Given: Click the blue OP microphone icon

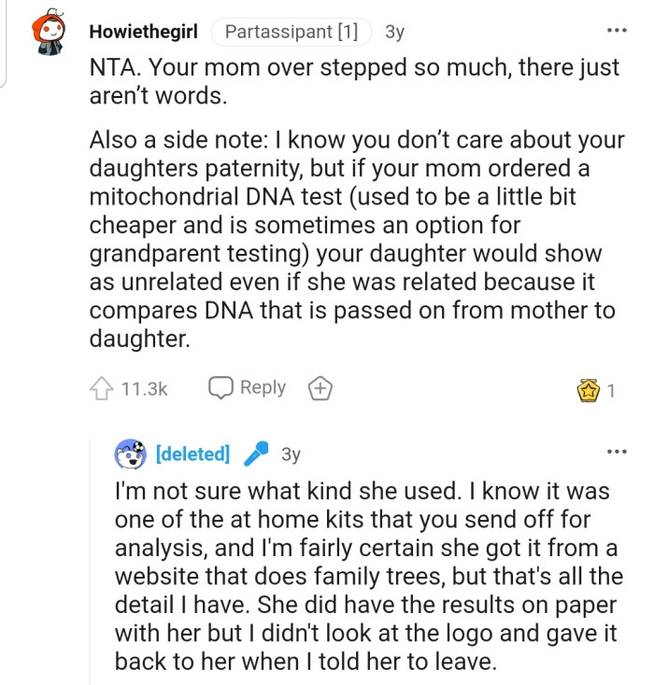Looking at the screenshot, I should click(x=256, y=454).
